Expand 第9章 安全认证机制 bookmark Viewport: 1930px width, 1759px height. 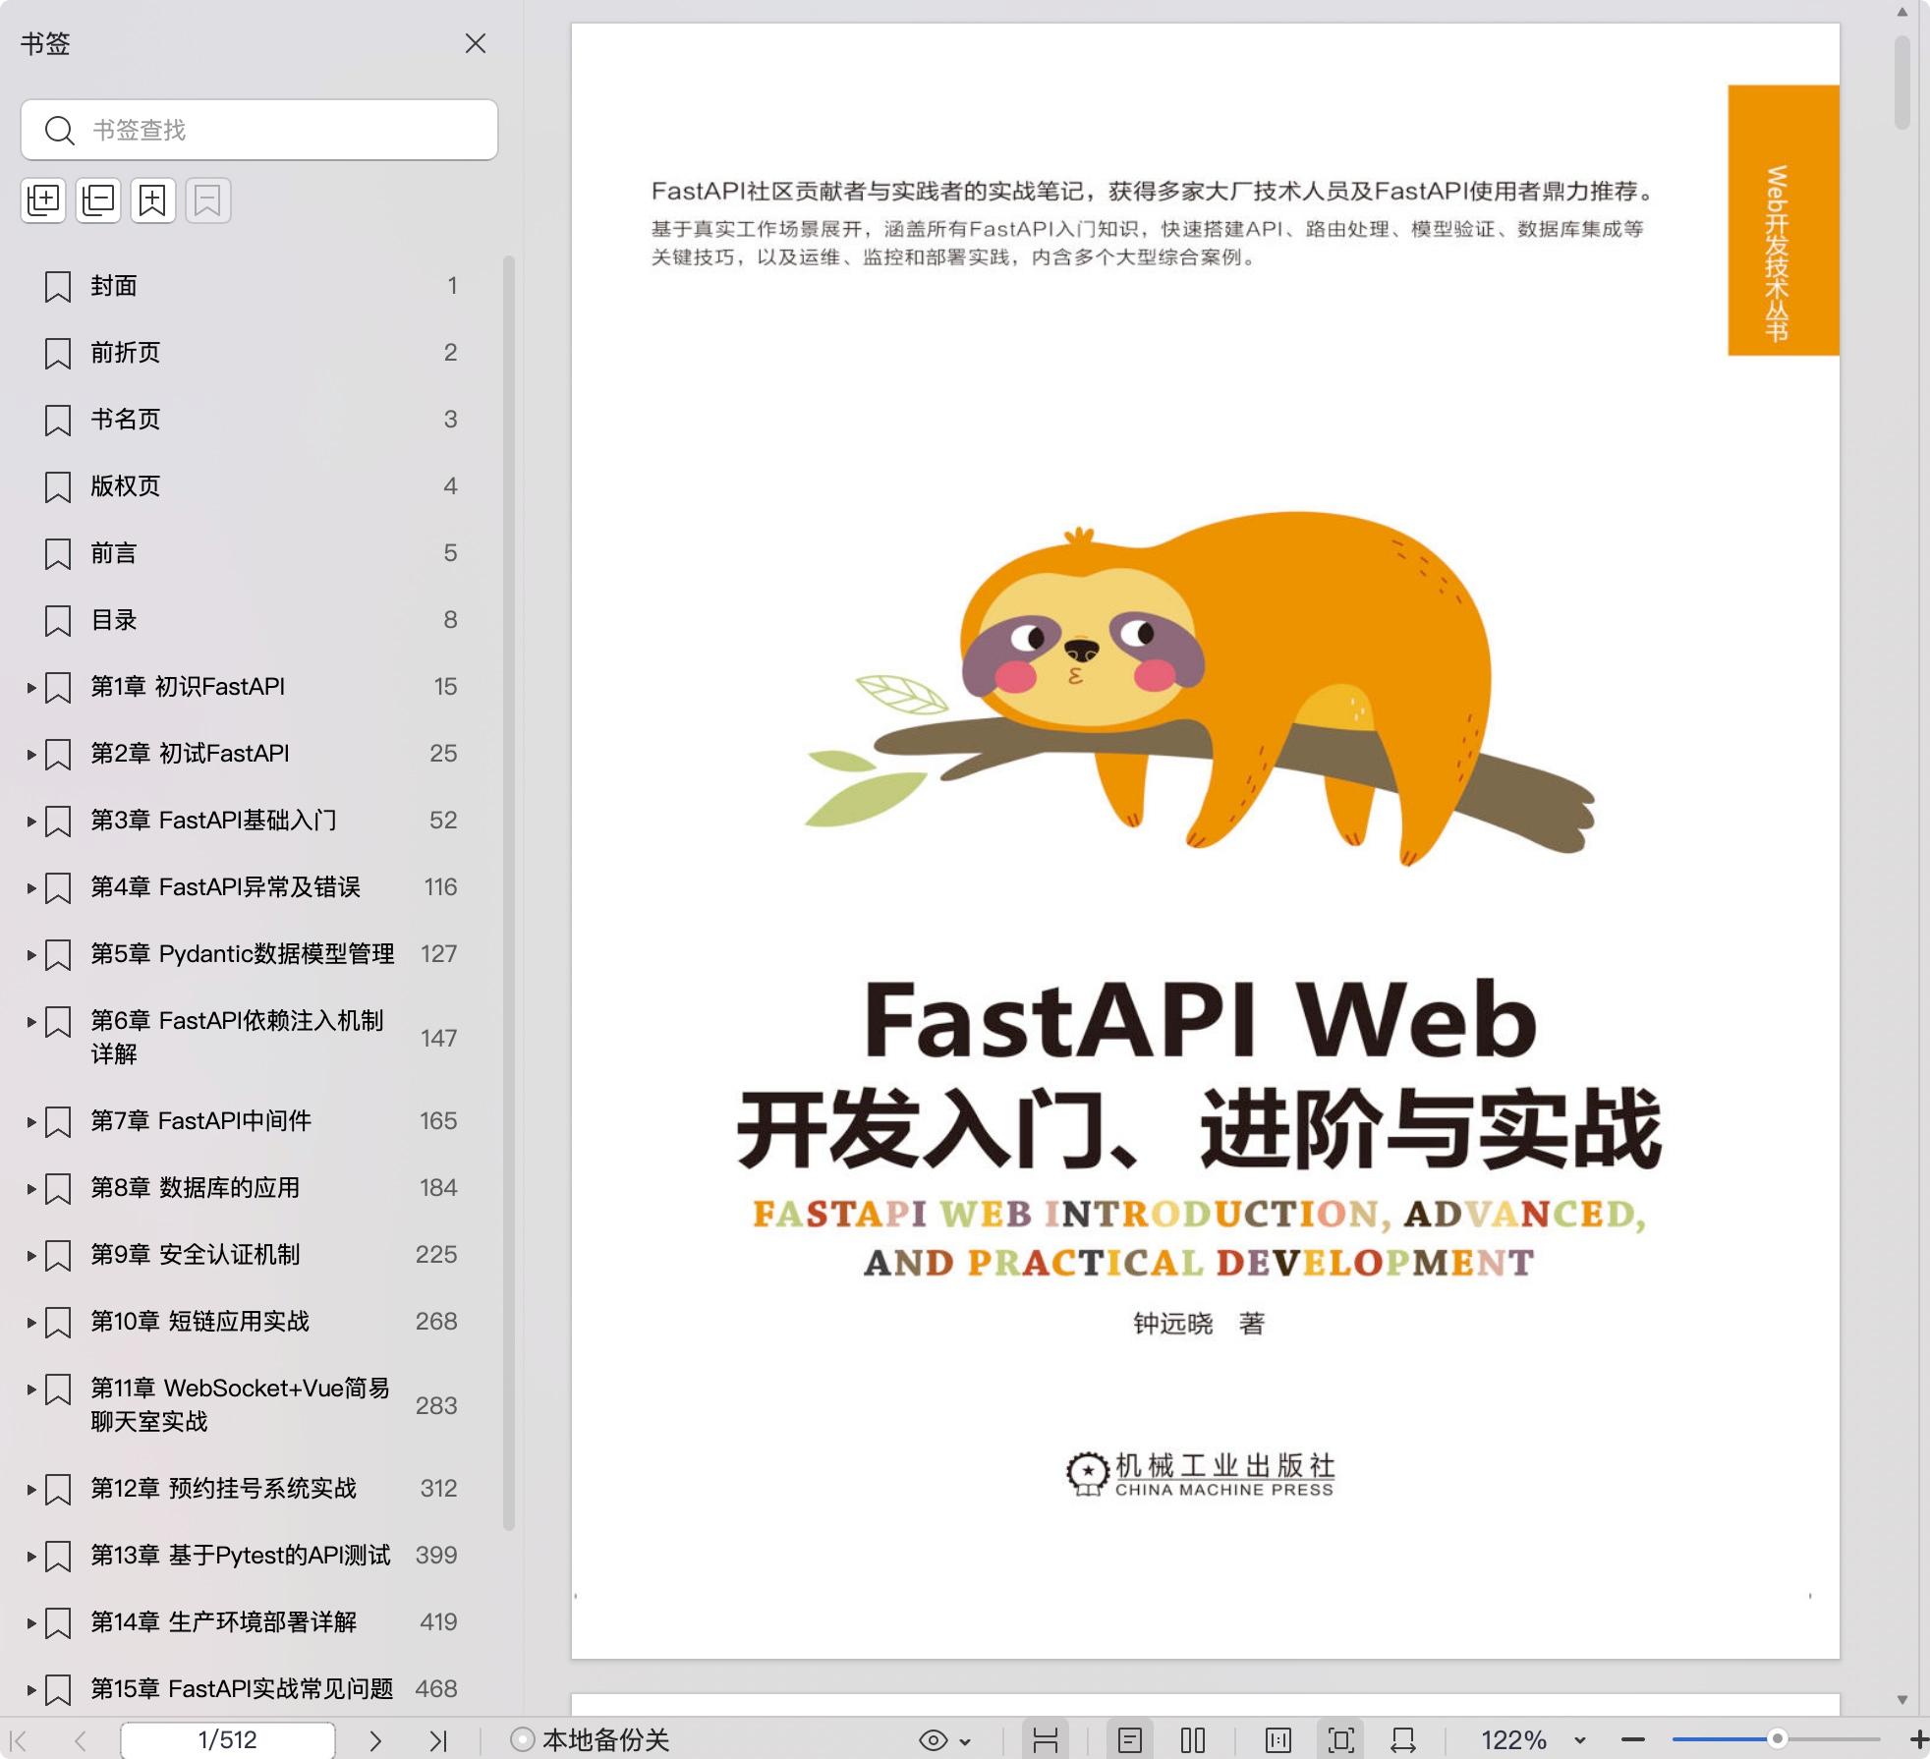[31, 1256]
